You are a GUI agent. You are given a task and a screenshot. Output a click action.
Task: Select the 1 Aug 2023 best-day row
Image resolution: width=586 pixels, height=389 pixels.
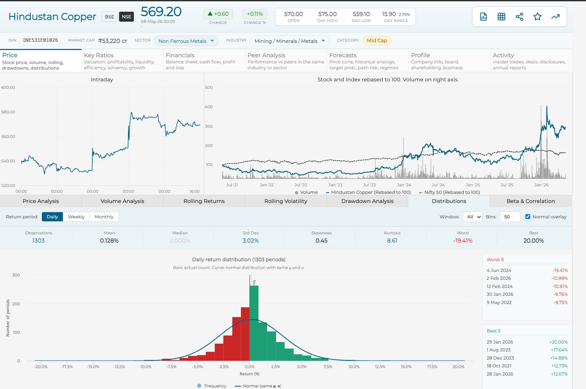click(527, 350)
